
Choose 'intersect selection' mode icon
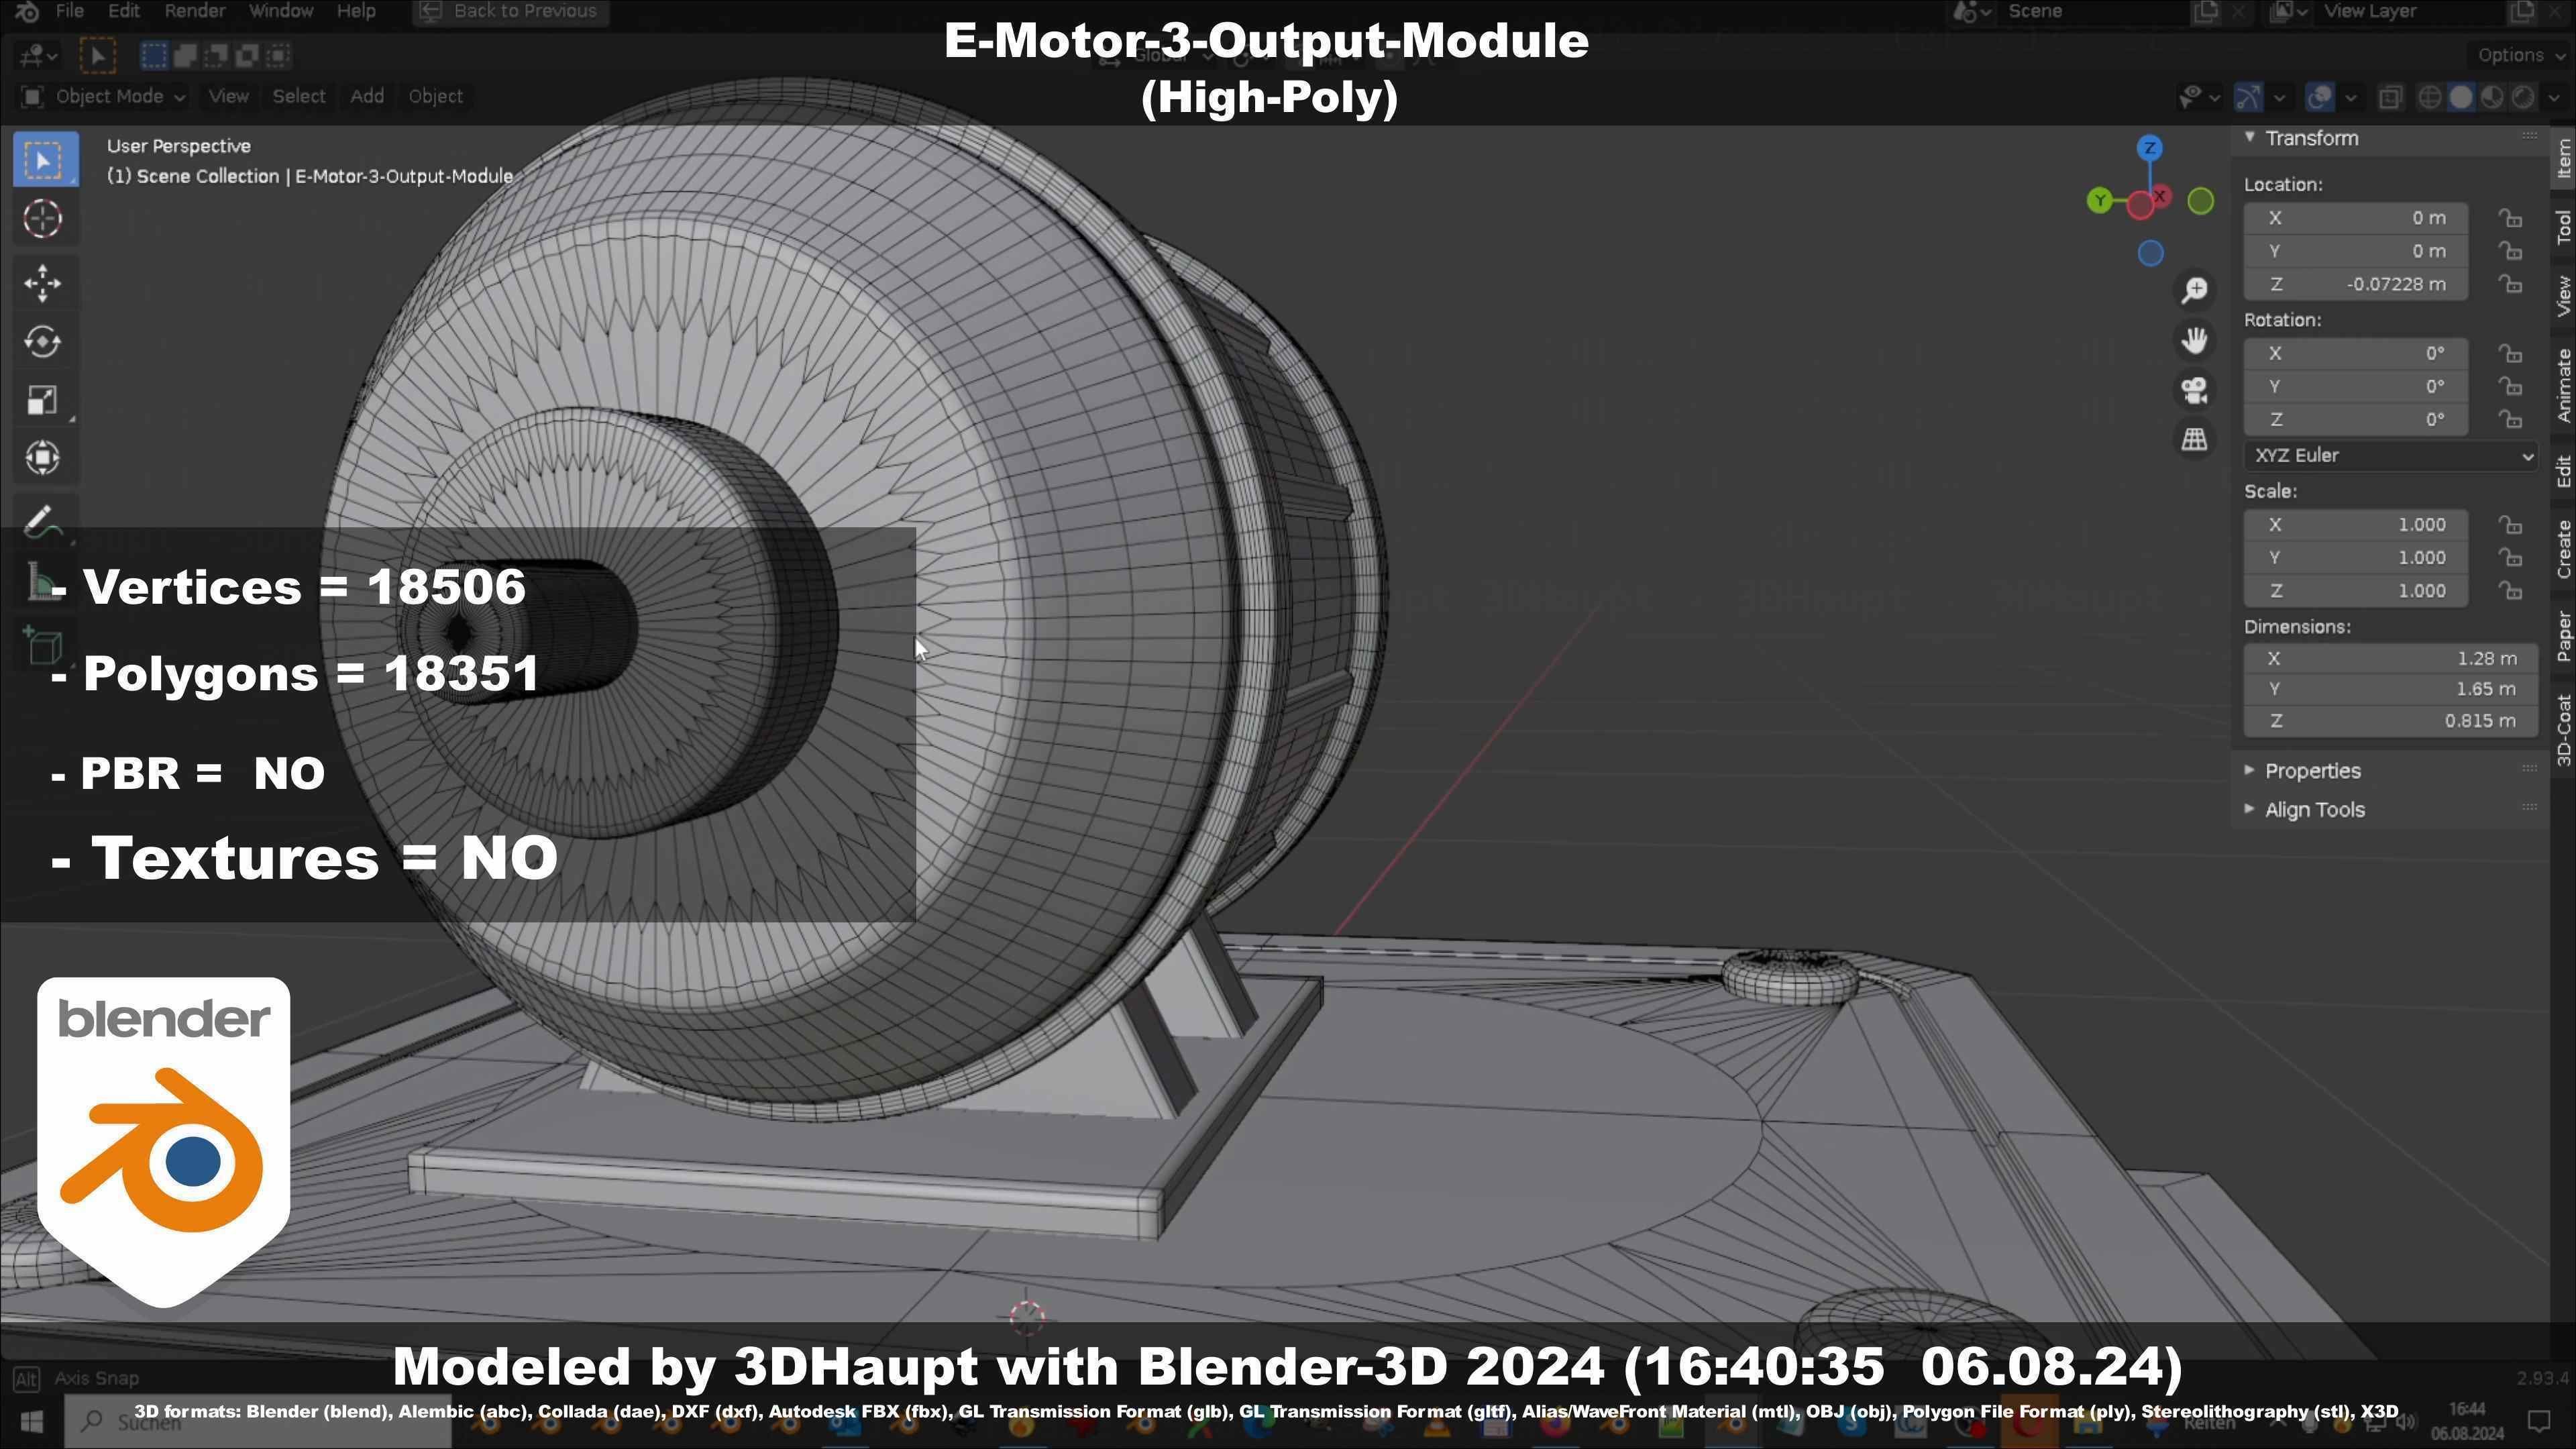(278, 55)
